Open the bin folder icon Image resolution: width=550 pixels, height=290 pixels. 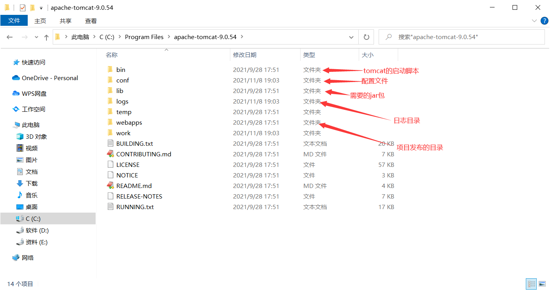tap(110, 70)
